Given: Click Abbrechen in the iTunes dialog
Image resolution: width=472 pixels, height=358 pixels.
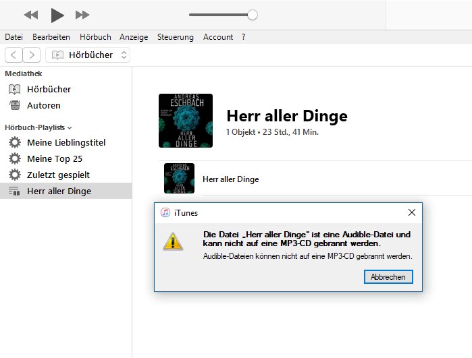Looking at the screenshot, I should point(388,277).
